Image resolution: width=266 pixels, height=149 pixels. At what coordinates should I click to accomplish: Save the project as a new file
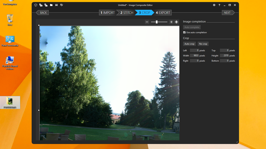(62, 5)
